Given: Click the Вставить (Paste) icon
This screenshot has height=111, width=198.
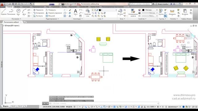Looking at the screenshot, I should [x=185, y=12].
